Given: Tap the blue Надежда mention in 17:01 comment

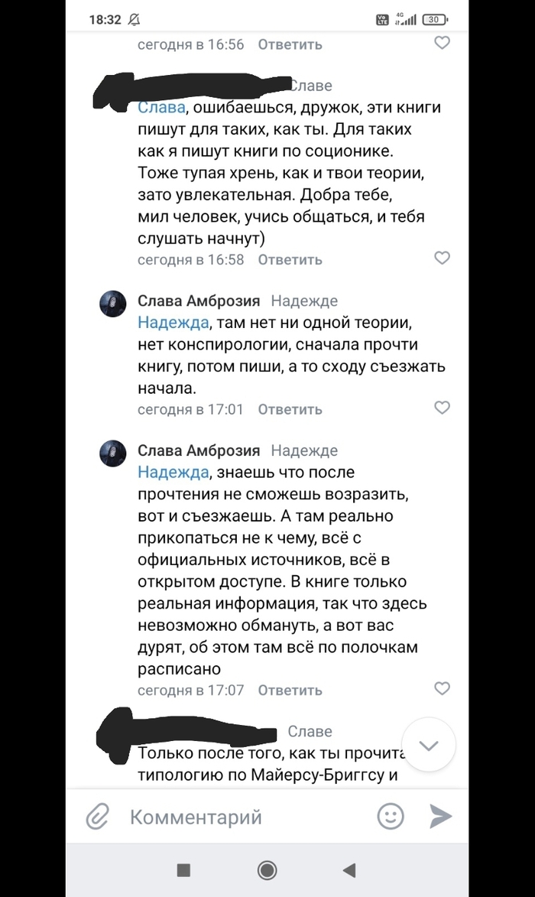Looking at the screenshot, I should point(173,323).
